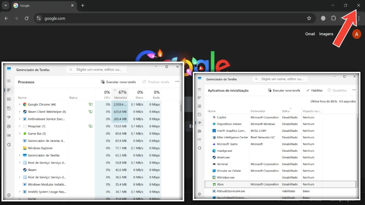
Task: Click Executar nova tarefa in Processos window
Action: click(118, 82)
